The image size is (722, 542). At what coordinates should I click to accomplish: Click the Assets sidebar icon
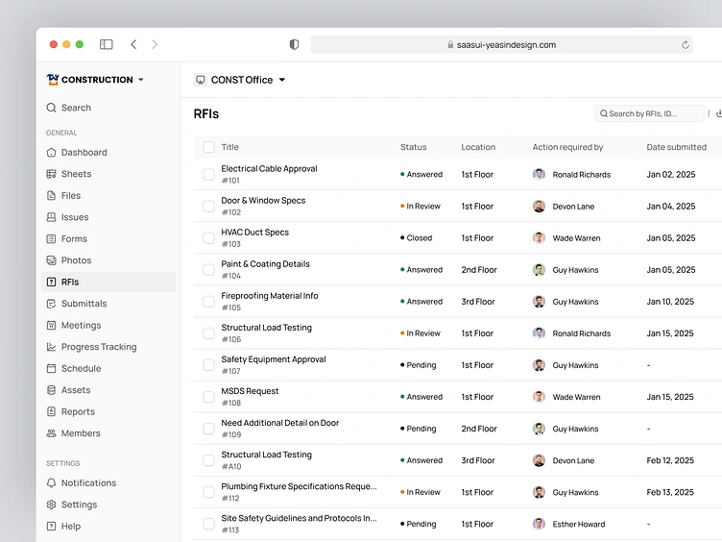pos(51,390)
